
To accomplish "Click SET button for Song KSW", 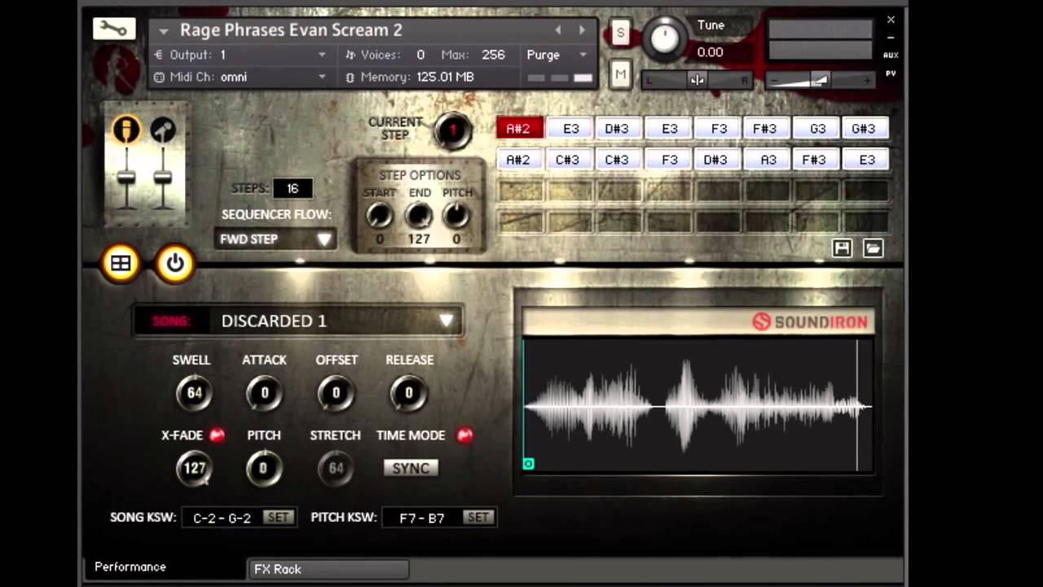I will tap(279, 517).
